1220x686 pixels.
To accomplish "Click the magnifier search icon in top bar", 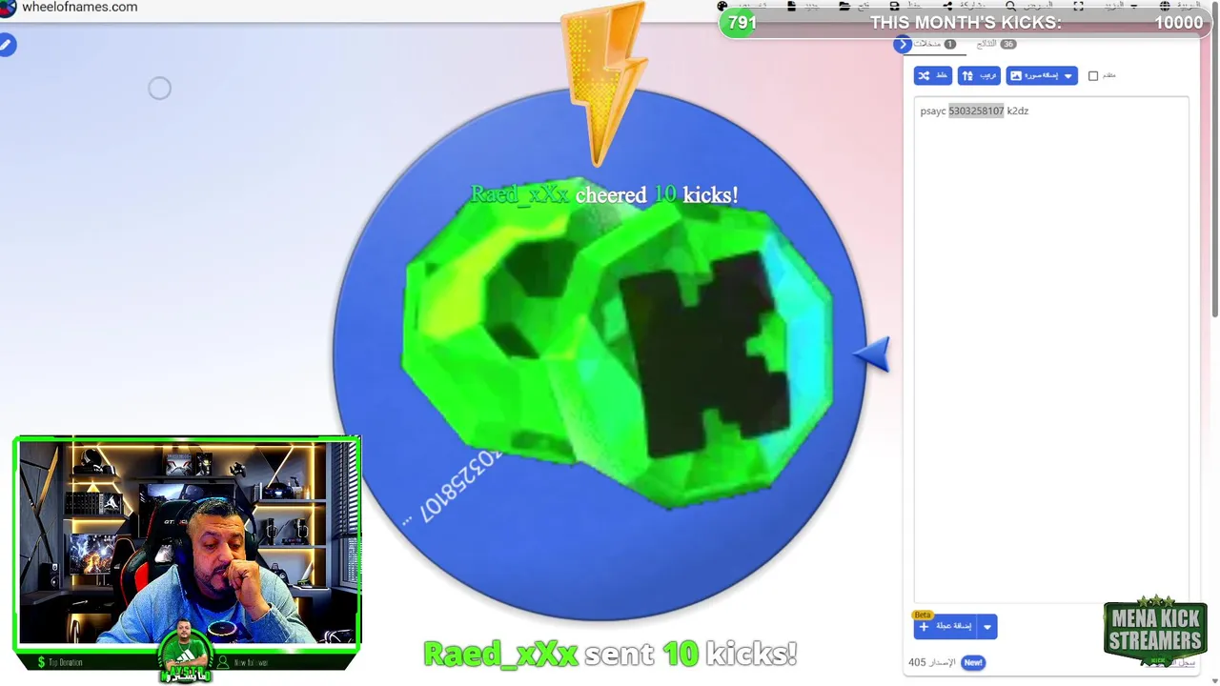I will coord(1010,7).
